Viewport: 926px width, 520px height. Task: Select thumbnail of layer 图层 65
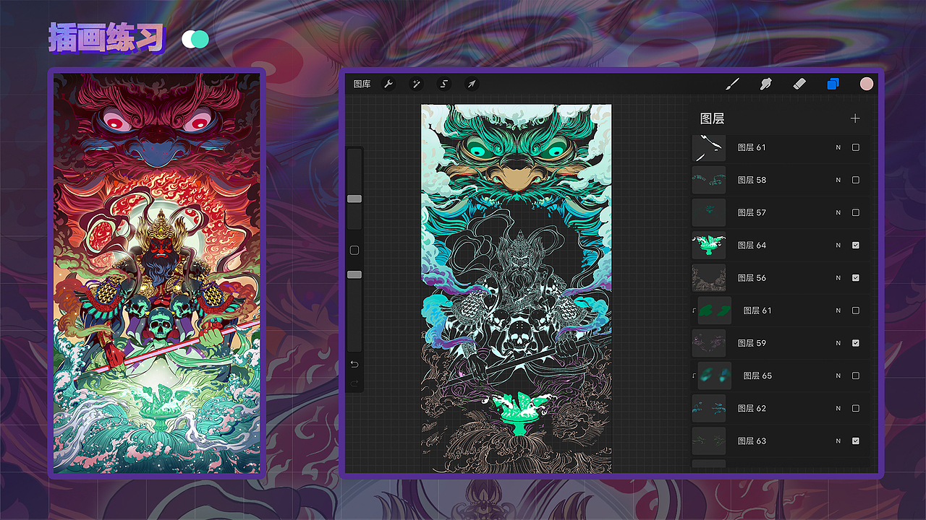[715, 376]
